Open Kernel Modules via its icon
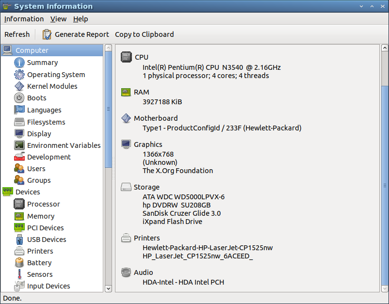Screen dimensions: 389x304 click(x=19, y=86)
